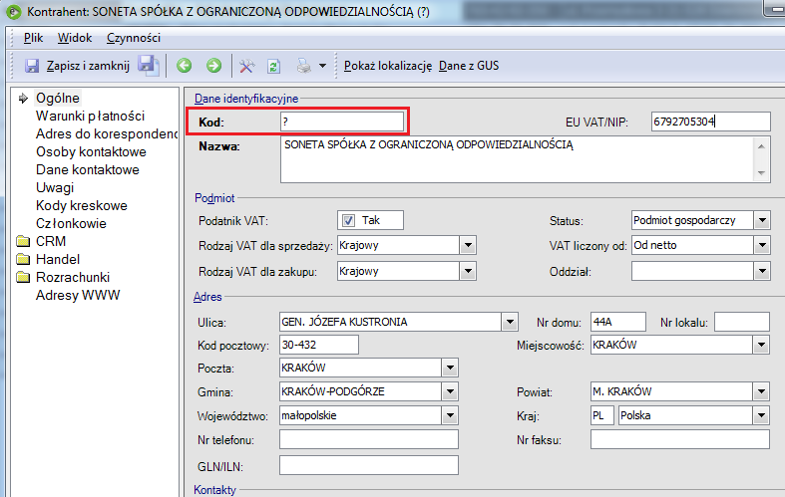The image size is (785, 497).
Task: Select Kody kreskowe in the tree
Action: click(82, 206)
